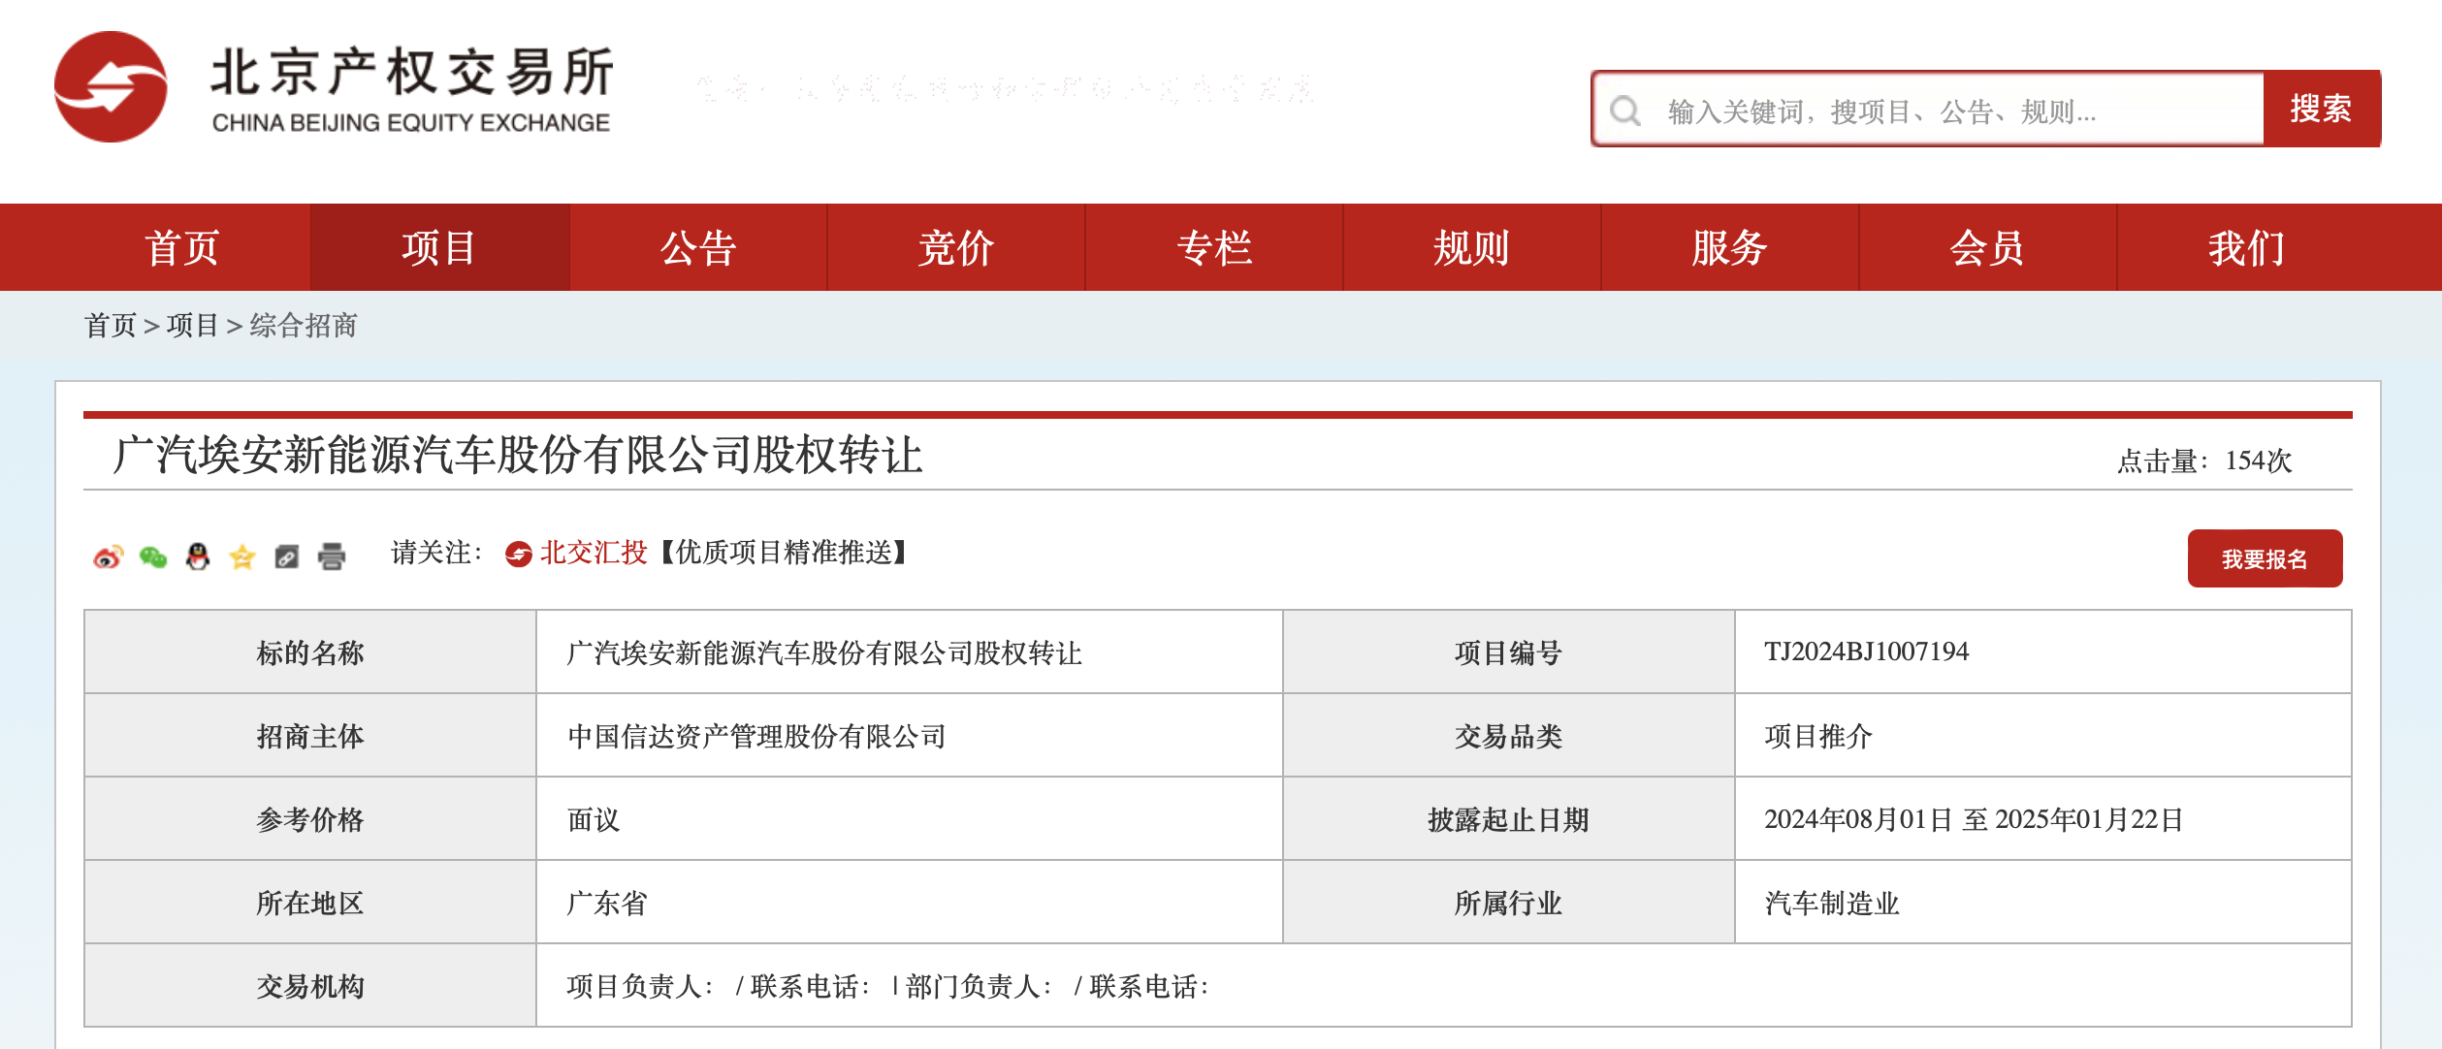Share via the WeChat icon
Viewport: 2442px width, 1049px height.
click(x=153, y=556)
